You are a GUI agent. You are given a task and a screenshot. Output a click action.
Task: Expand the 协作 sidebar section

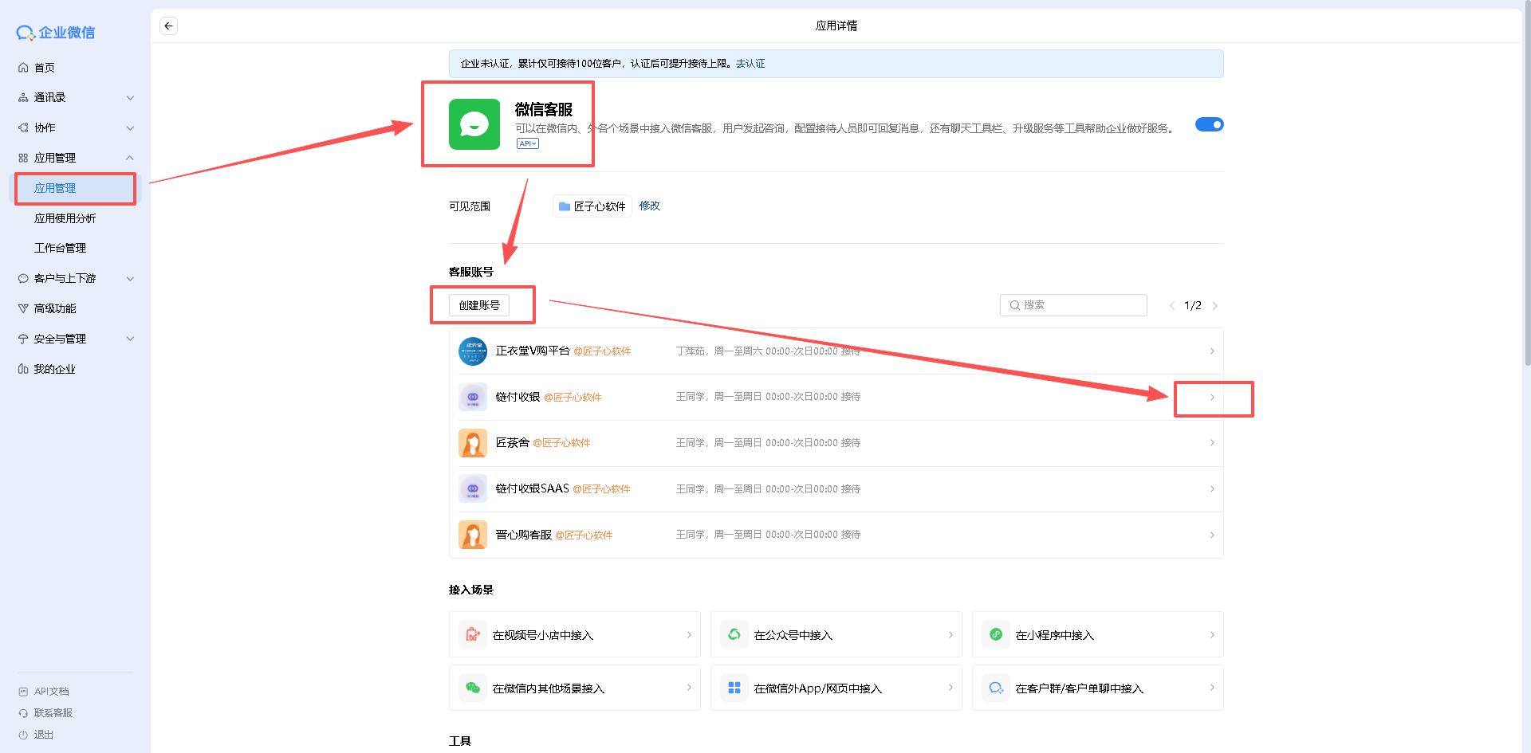coord(130,127)
